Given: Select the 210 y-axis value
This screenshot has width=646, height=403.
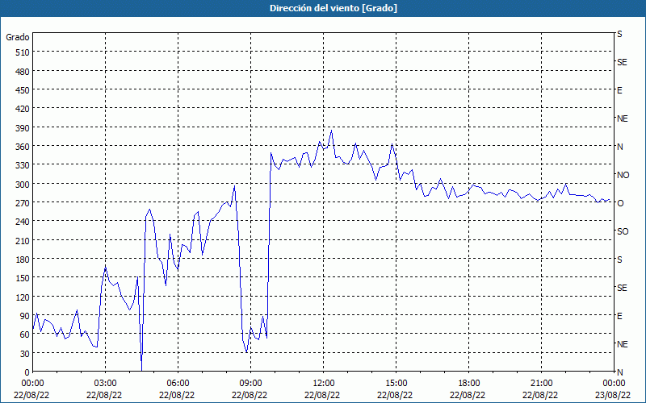Looking at the screenshot, I should (x=23, y=240).
